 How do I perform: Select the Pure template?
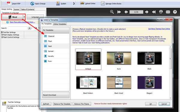point(56,61)
